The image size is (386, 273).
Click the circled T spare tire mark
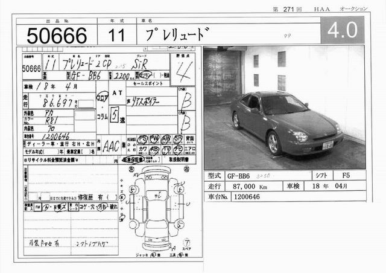click(186, 242)
